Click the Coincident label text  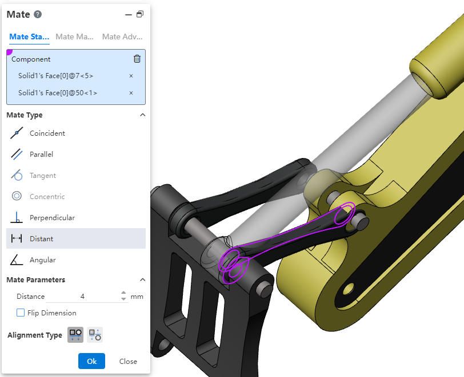coord(47,133)
